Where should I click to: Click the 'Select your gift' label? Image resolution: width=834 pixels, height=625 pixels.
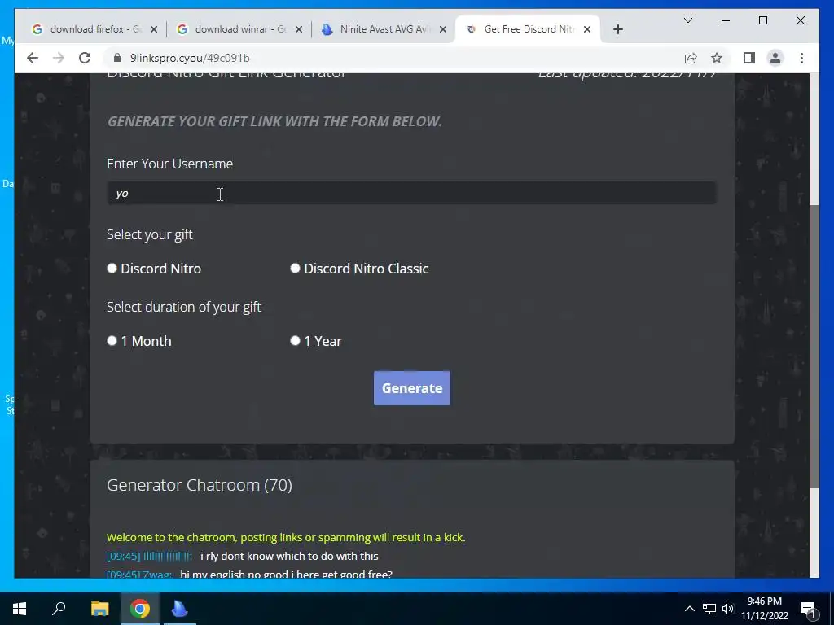click(x=150, y=235)
